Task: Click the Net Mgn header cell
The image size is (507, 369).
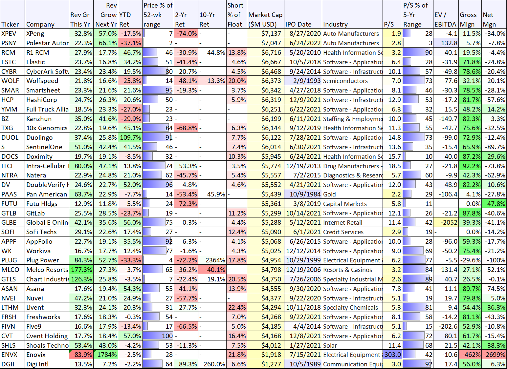Action: (494, 14)
